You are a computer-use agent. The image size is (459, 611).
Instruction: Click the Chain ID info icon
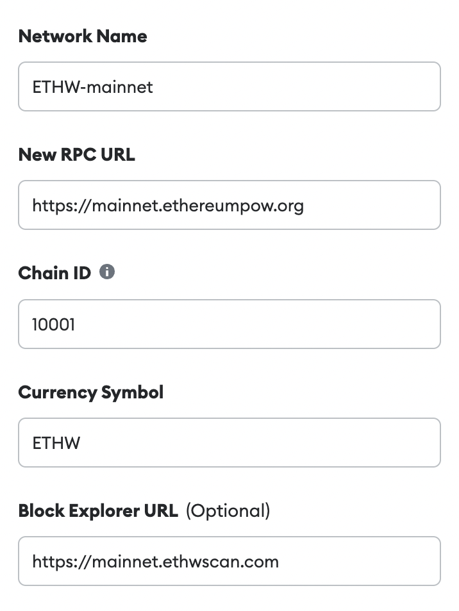pyautogui.click(x=107, y=272)
